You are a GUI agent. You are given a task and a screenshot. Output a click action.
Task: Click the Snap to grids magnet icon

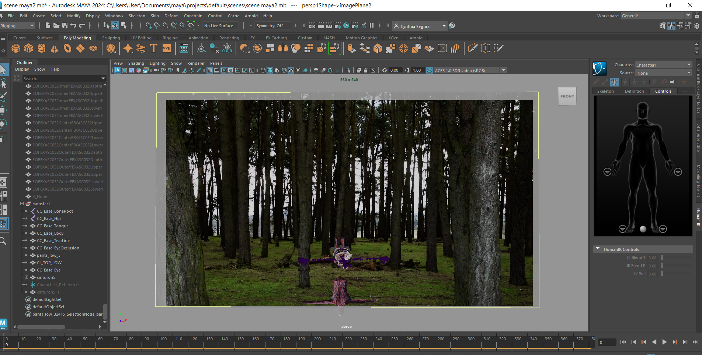click(x=148, y=25)
